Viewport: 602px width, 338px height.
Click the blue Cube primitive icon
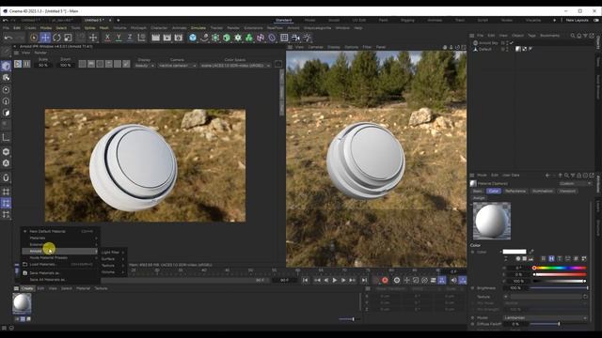pos(193,38)
